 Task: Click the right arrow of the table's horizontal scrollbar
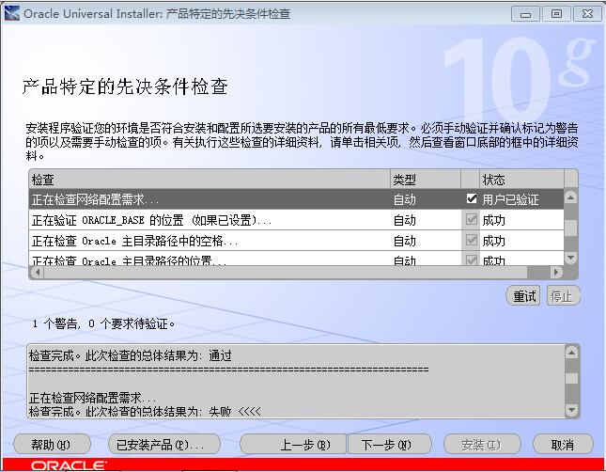click(556, 273)
